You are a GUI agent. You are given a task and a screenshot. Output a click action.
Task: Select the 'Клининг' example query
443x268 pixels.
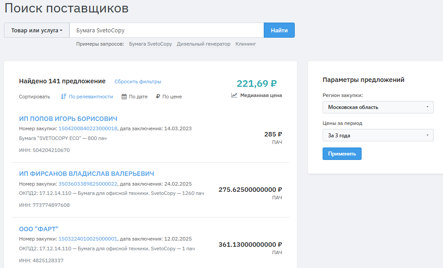click(x=246, y=44)
